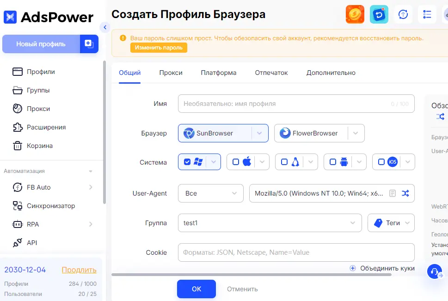The width and height of the screenshot is (448, 301).
Task: Open iOS version dropdown arrow
Action: (x=408, y=162)
